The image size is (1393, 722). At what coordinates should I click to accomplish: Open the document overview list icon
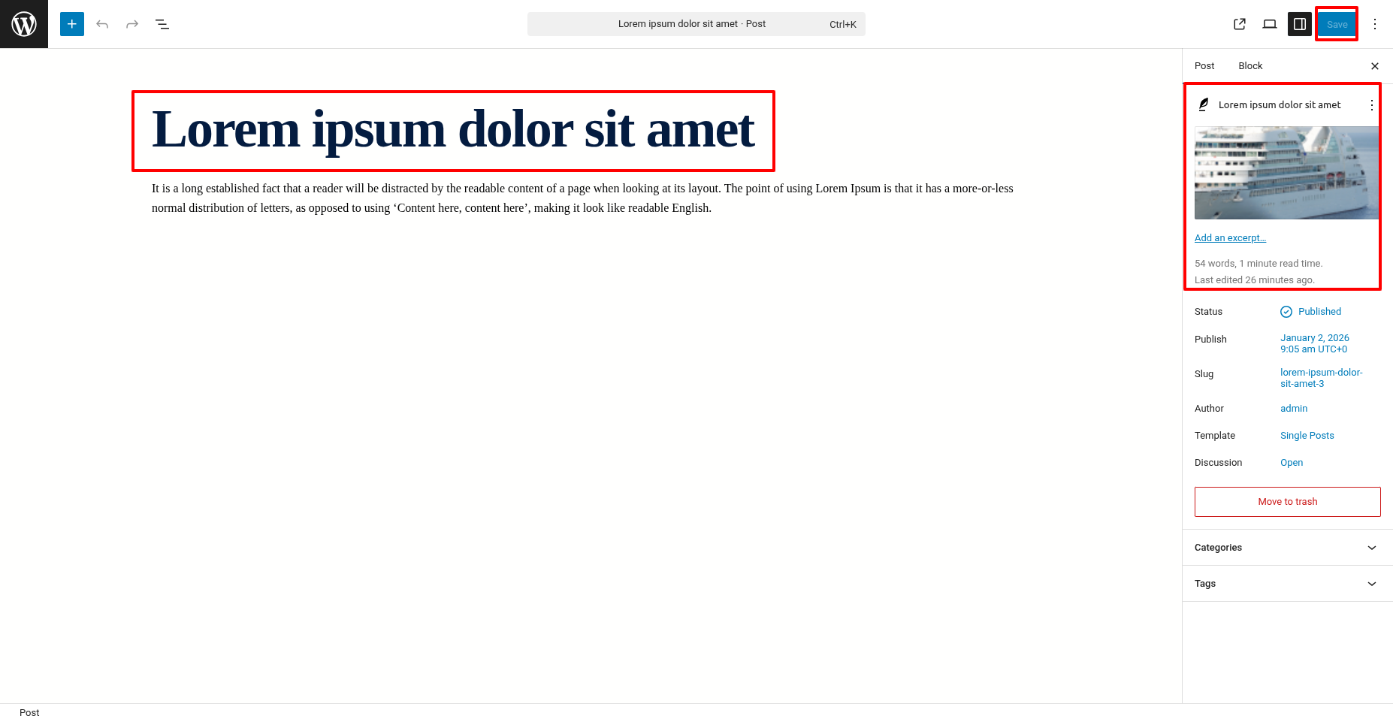click(x=162, y=24)
